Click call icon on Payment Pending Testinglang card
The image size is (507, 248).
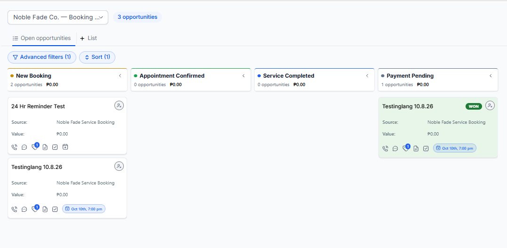385,148
